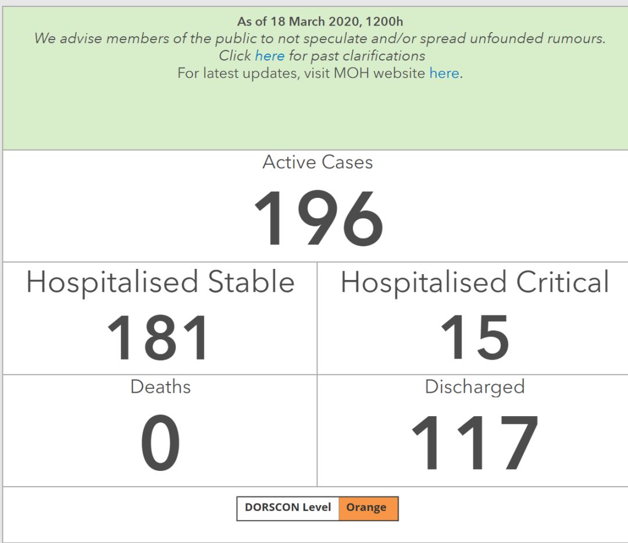Select the deaths count of 0
This screenshot has height=543, width=628.
point(160,443)
